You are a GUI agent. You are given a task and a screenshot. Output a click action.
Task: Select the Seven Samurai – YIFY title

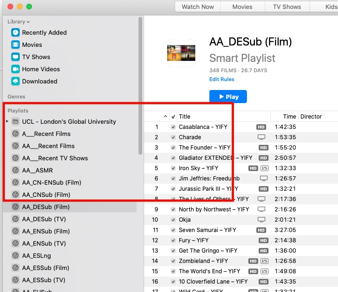(x=207, y=230)
